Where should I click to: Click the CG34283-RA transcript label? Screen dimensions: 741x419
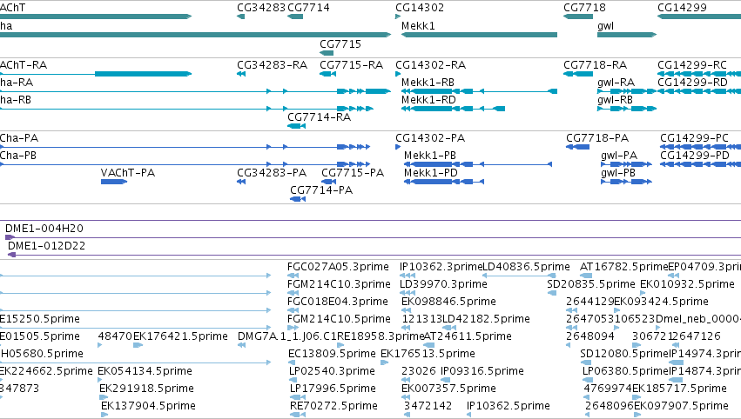pyautogui.click(x=273, y=64)
